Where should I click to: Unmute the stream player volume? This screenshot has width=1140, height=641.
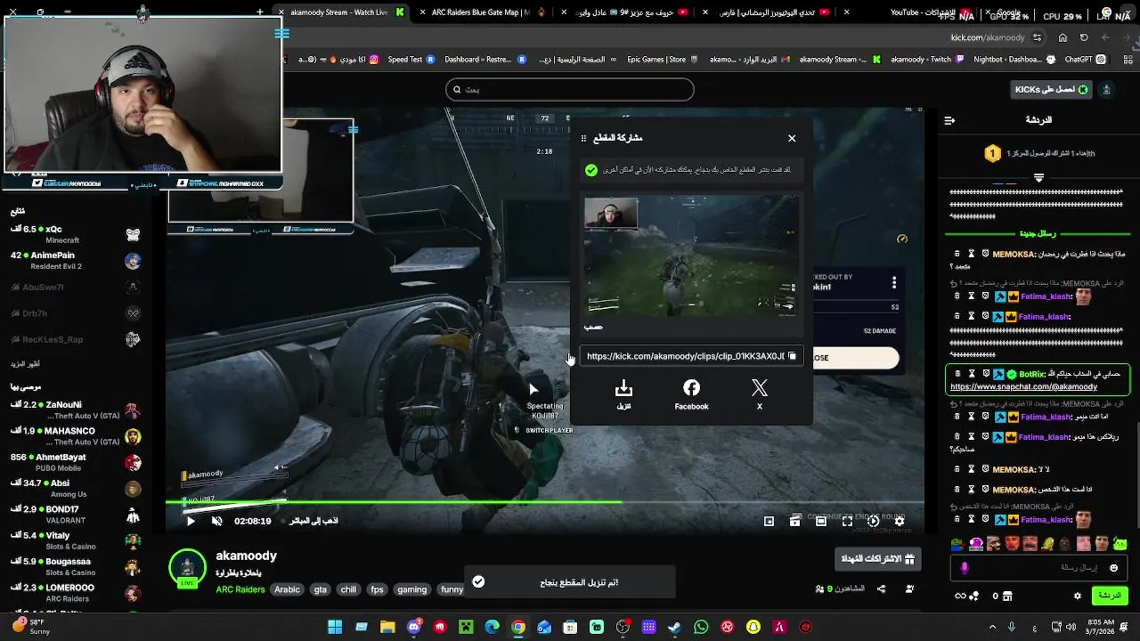pyautogui.click(x=216, y=521)
